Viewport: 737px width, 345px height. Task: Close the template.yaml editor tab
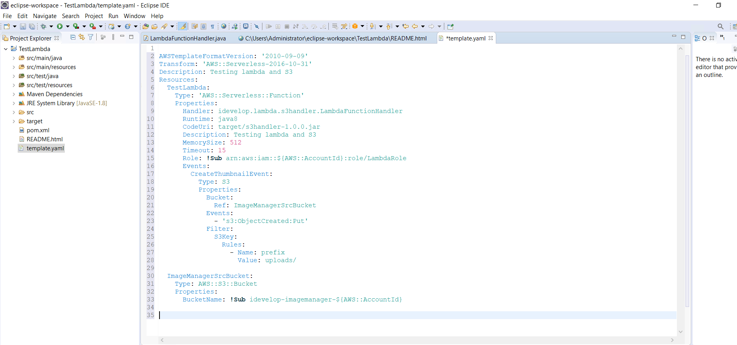tap(491, 38)
